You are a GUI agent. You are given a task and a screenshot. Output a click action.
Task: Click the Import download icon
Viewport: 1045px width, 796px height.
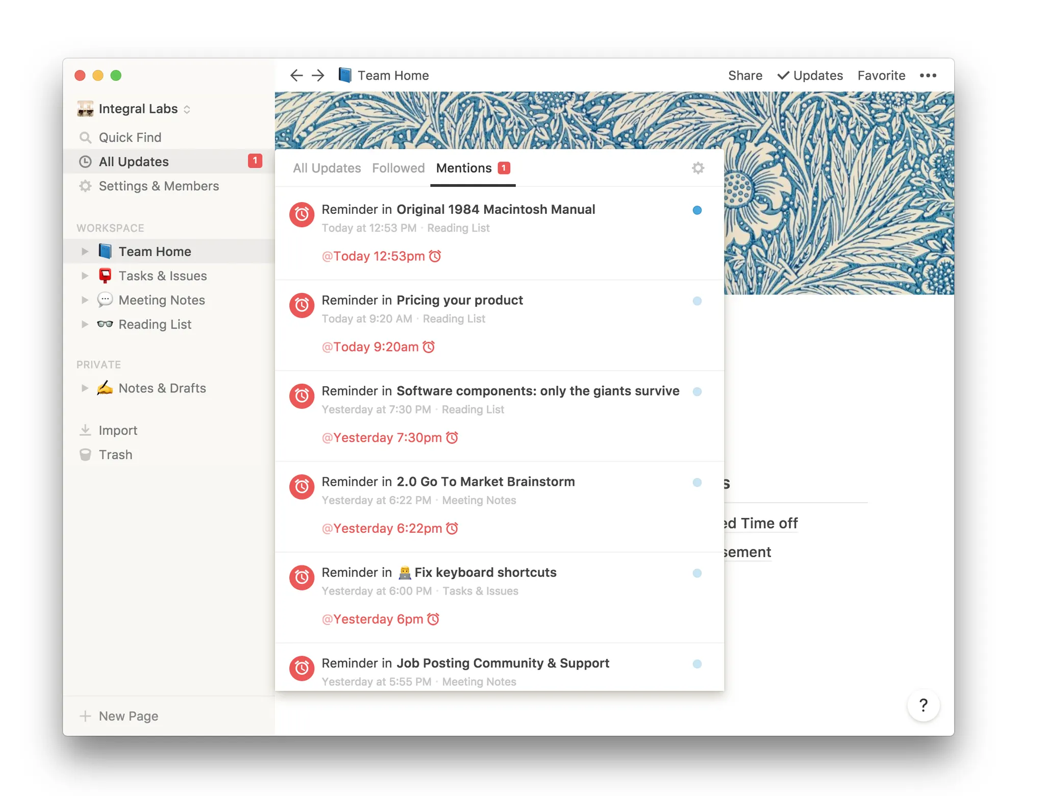[x=85, y=430]
